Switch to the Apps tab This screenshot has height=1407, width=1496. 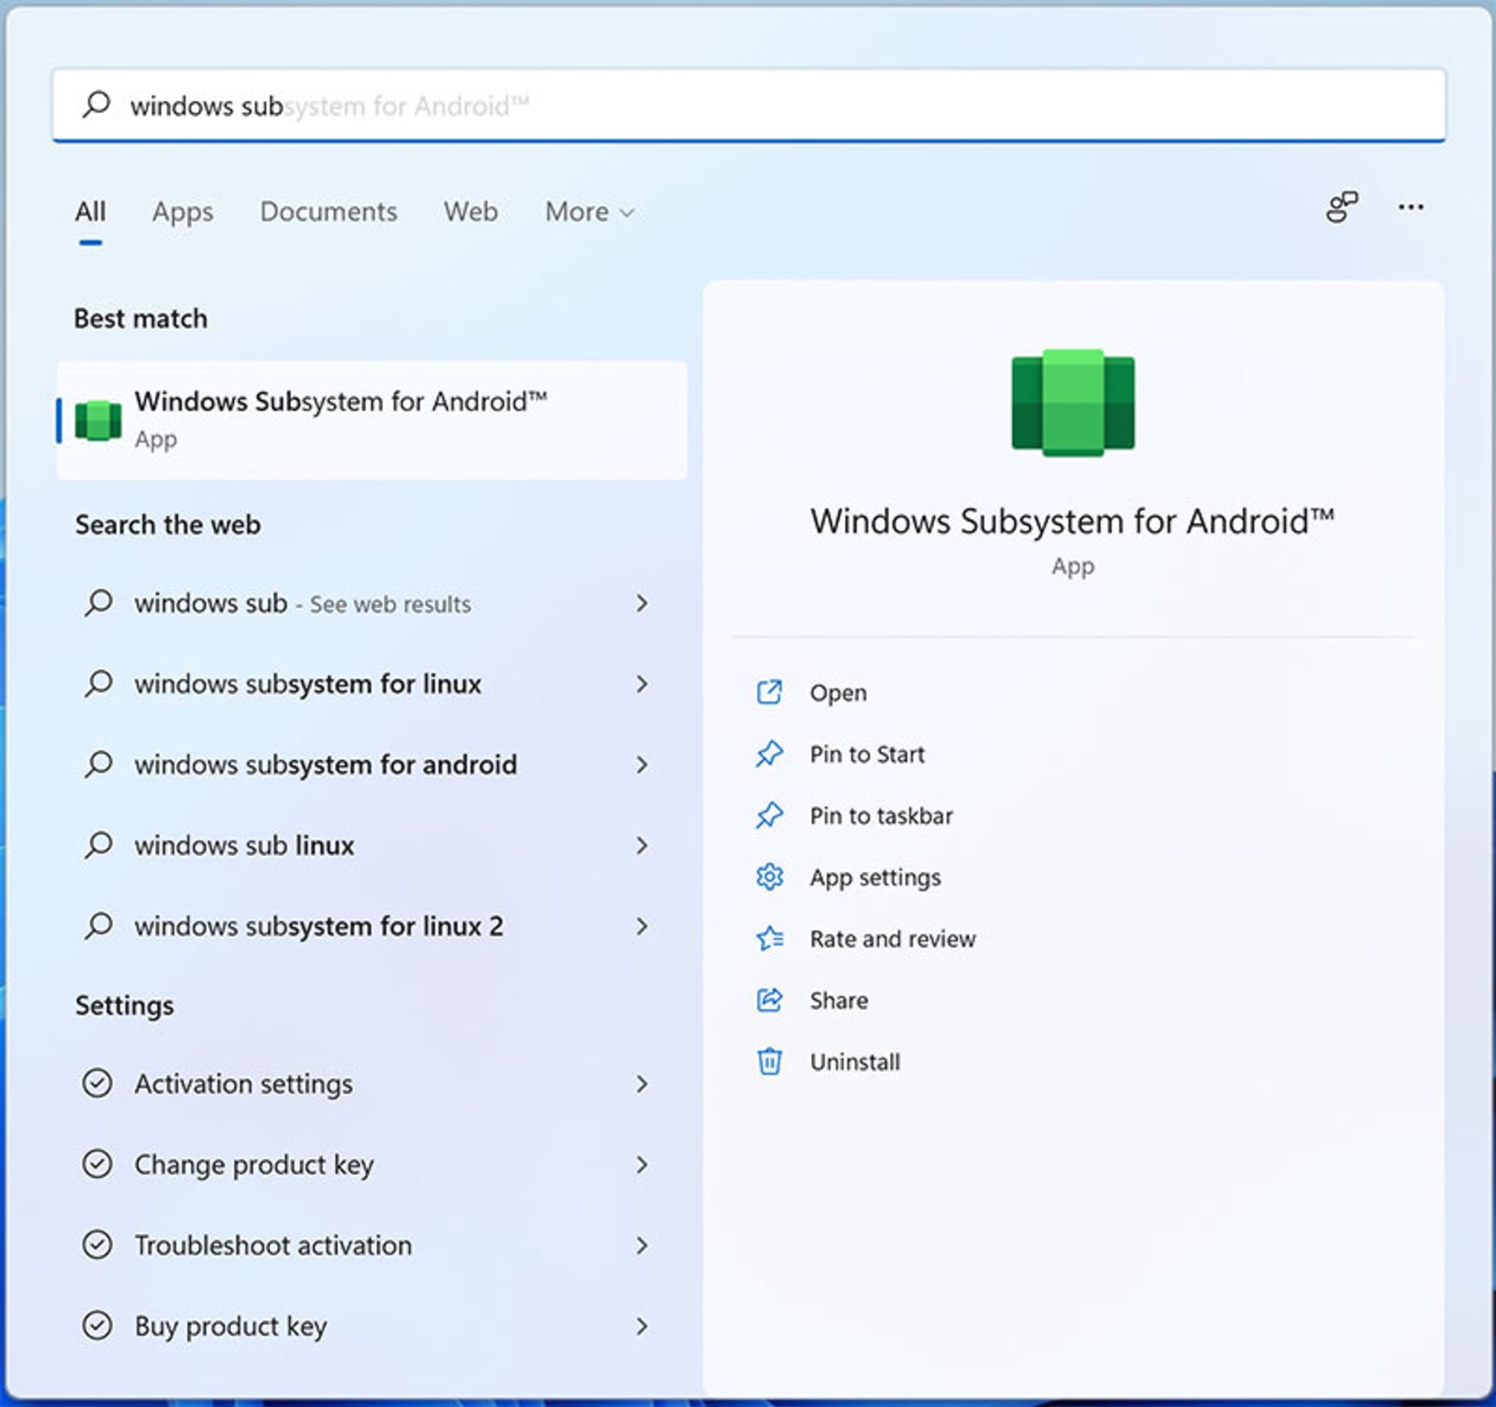click(182, 212)
